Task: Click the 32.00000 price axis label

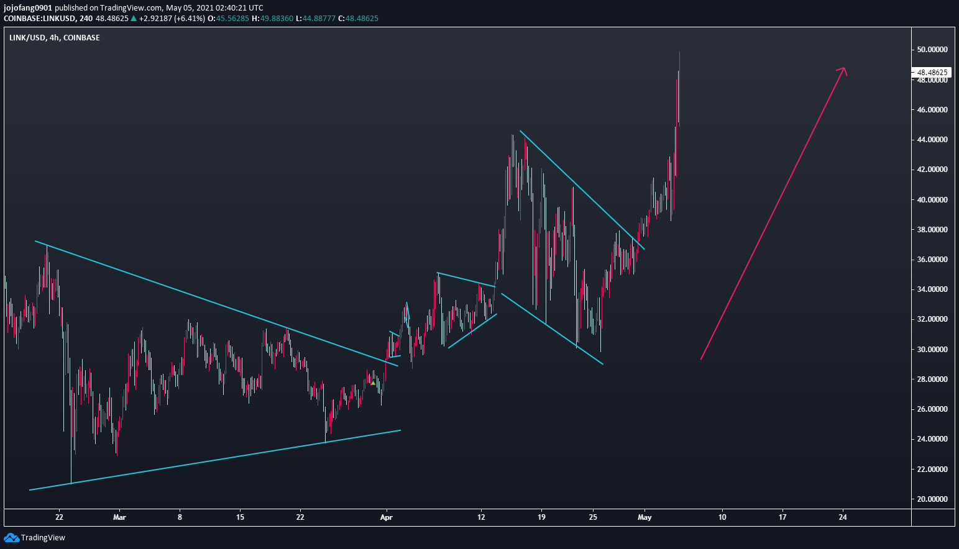Action: pyautogui.click(x=932, y=319)
